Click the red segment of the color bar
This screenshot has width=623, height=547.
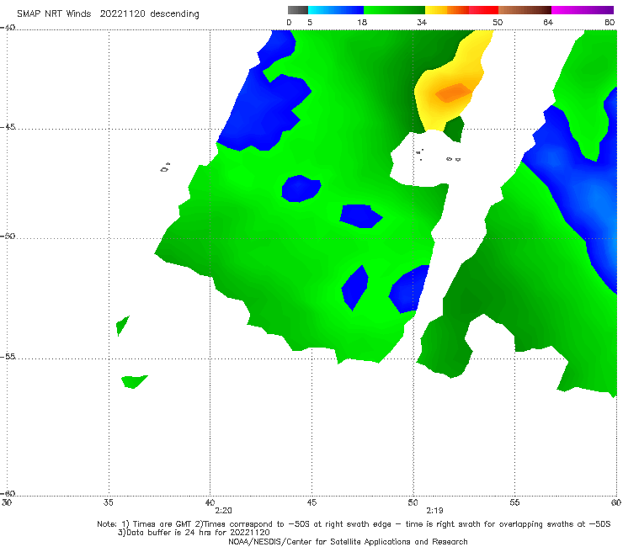pos(483,10)
